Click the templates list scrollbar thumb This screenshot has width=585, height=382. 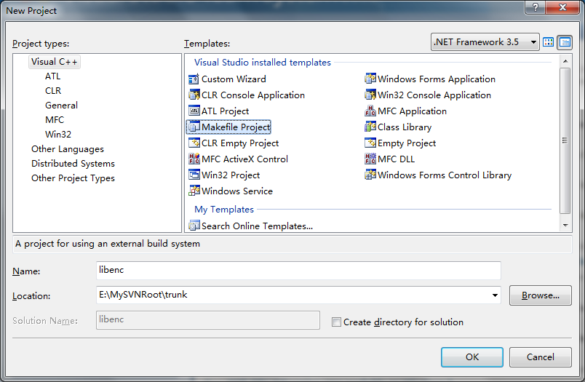(565, 140)
